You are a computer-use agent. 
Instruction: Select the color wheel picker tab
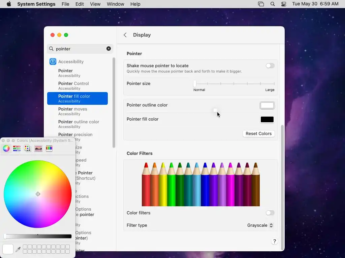6,148
